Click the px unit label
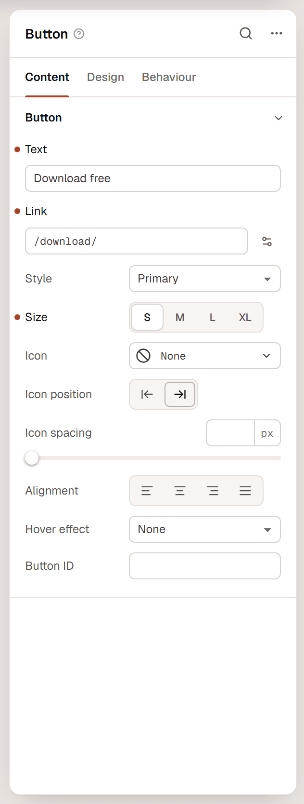This screenshot has height=804, width=304. point(267,433)
